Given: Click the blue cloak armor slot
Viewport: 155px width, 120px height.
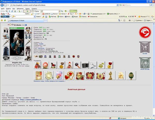Looking at the screenshot, I should coord(6,51).
